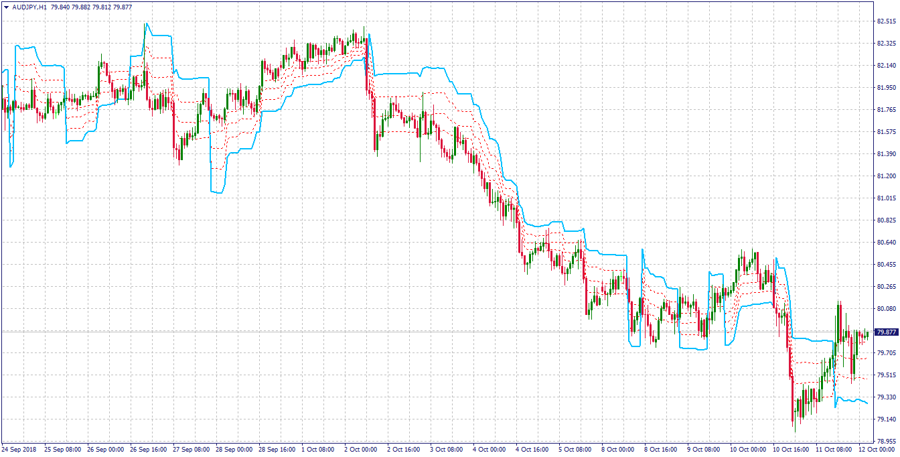Click the 80.640 price axis label
The height and width of the screenshot is (457, 900).
coord(887,243)
